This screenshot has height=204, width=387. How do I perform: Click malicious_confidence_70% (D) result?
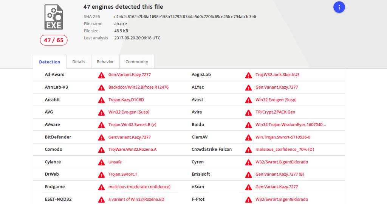(x=285, y=150)
